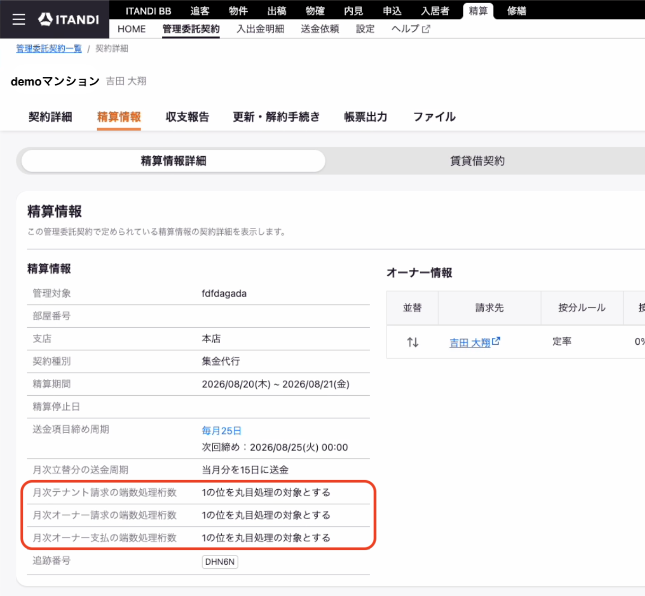The width and height of the screenshot is (645, 596).
Task: Open the 出稿 top menu
Action: click(277, 11)
